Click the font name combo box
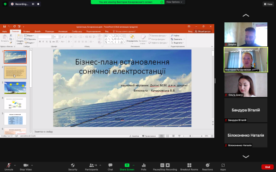Screen dimensions: 276x172 (x=46, y=37)
